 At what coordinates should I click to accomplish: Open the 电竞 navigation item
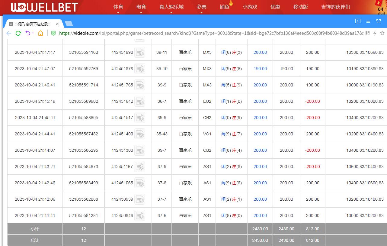pyautogui.click(x=141, y=7)
